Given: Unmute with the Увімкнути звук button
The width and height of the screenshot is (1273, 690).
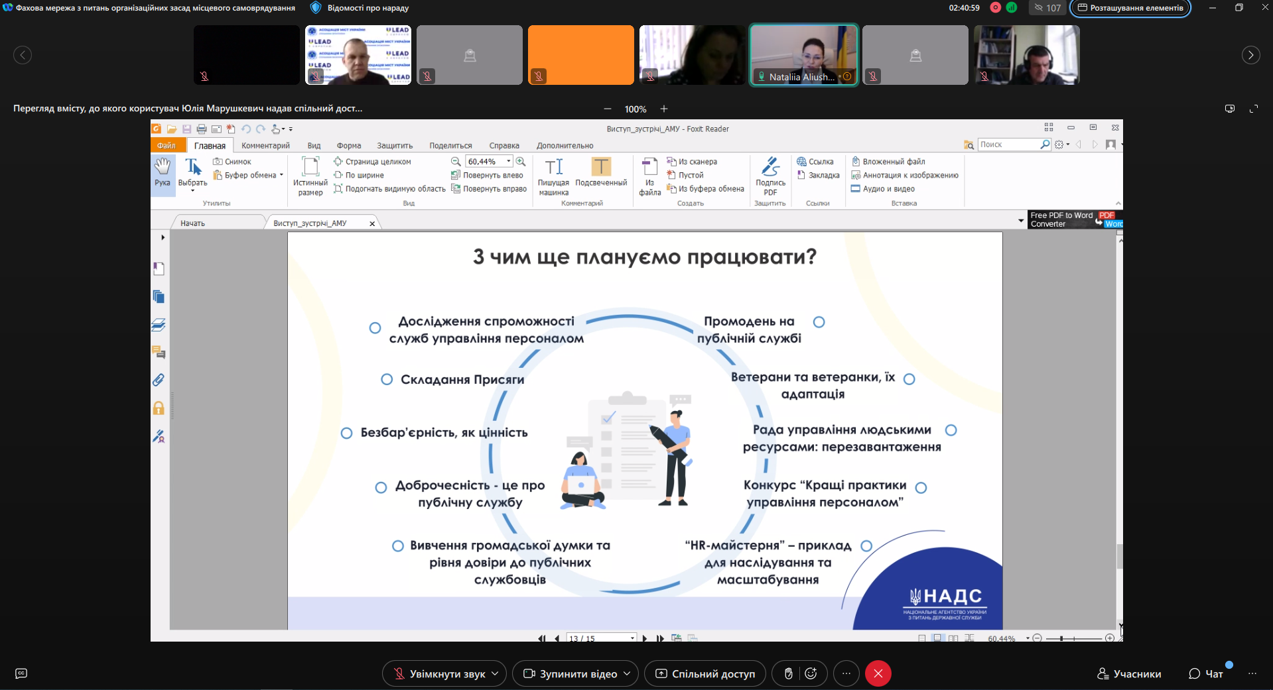Looking at the screenshot, I should pos(438,673).
